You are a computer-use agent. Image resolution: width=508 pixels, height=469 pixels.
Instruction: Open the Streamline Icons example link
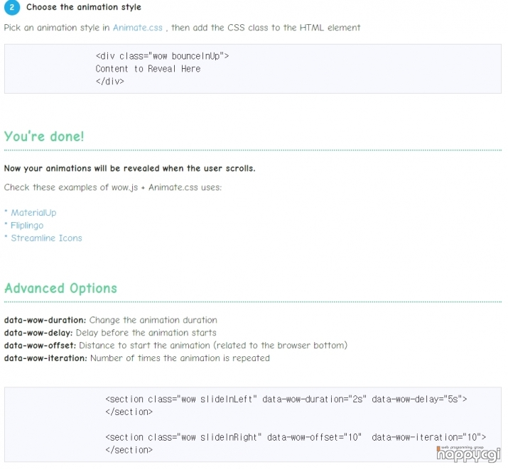[x=47, y=238]
